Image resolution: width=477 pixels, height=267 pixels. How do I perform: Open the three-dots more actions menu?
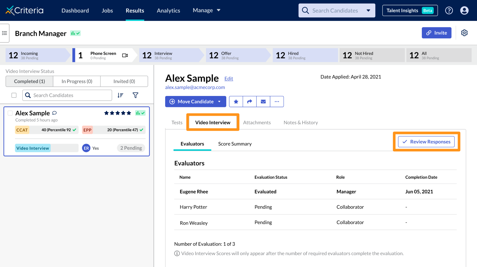tap(277, 102)
